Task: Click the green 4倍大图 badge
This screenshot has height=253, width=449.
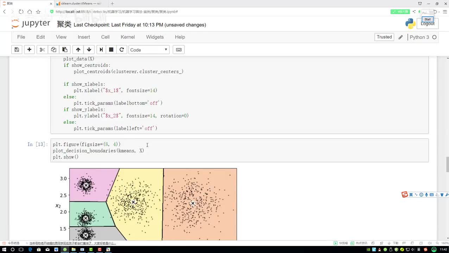Action: (400, 12)
